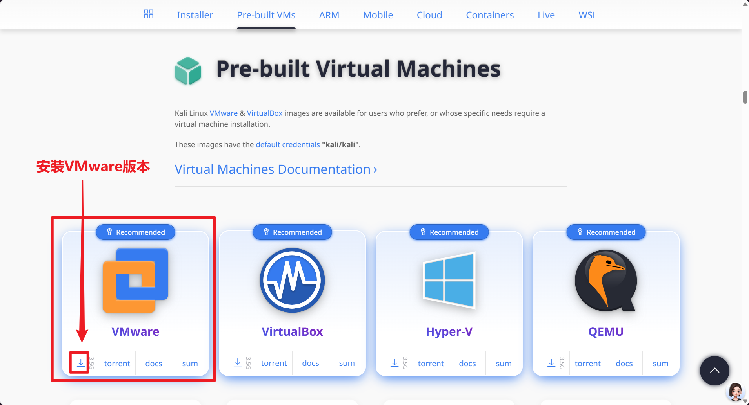Click the Recommended badge on VMware card
The image size is (749, 405).
[x=135, y=232]
